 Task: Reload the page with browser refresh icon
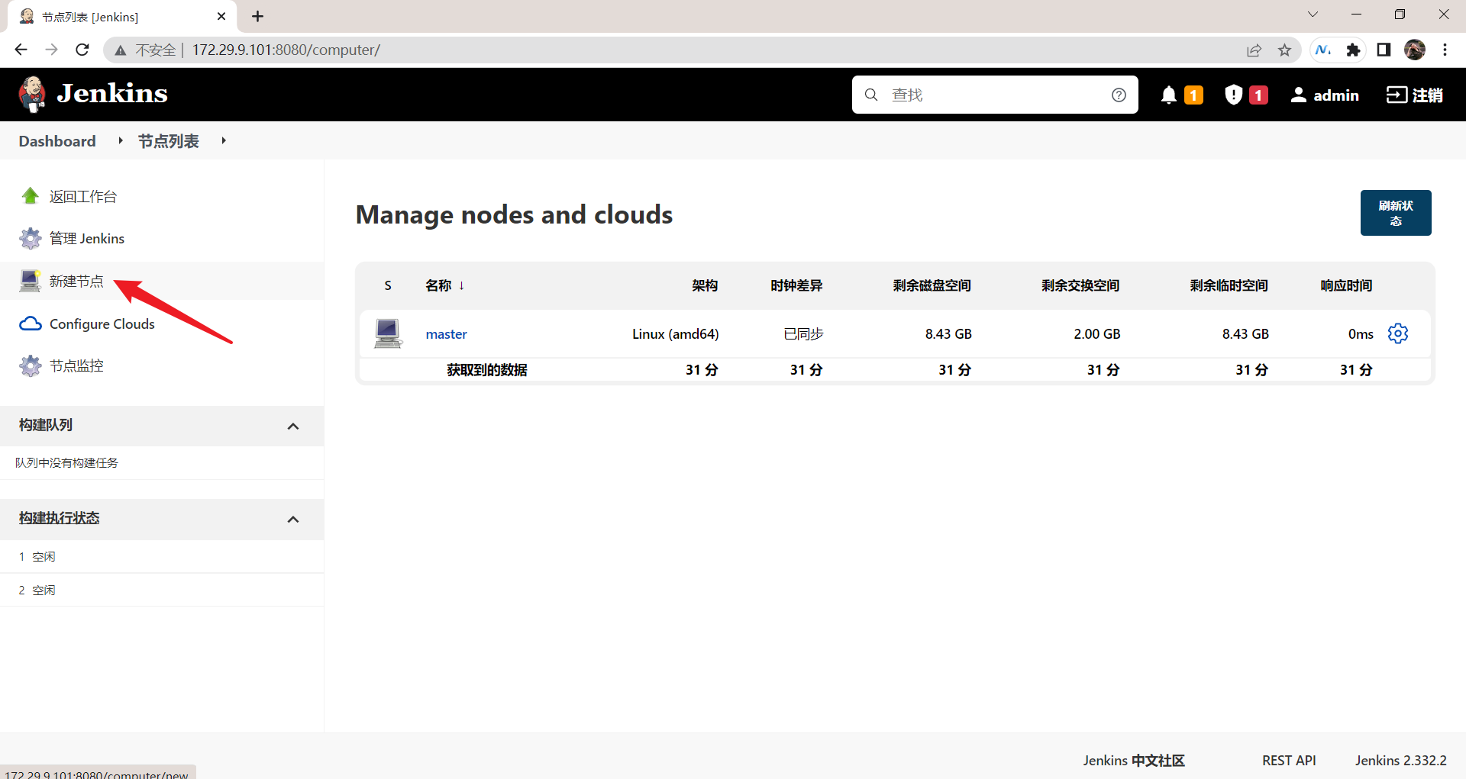(82, 50)
